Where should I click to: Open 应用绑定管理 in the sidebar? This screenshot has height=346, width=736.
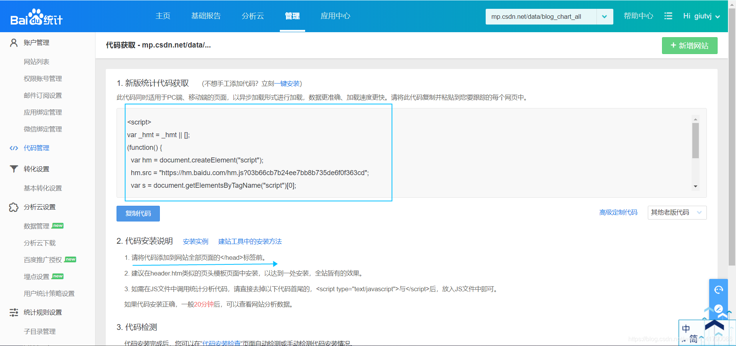click(43, 112)
